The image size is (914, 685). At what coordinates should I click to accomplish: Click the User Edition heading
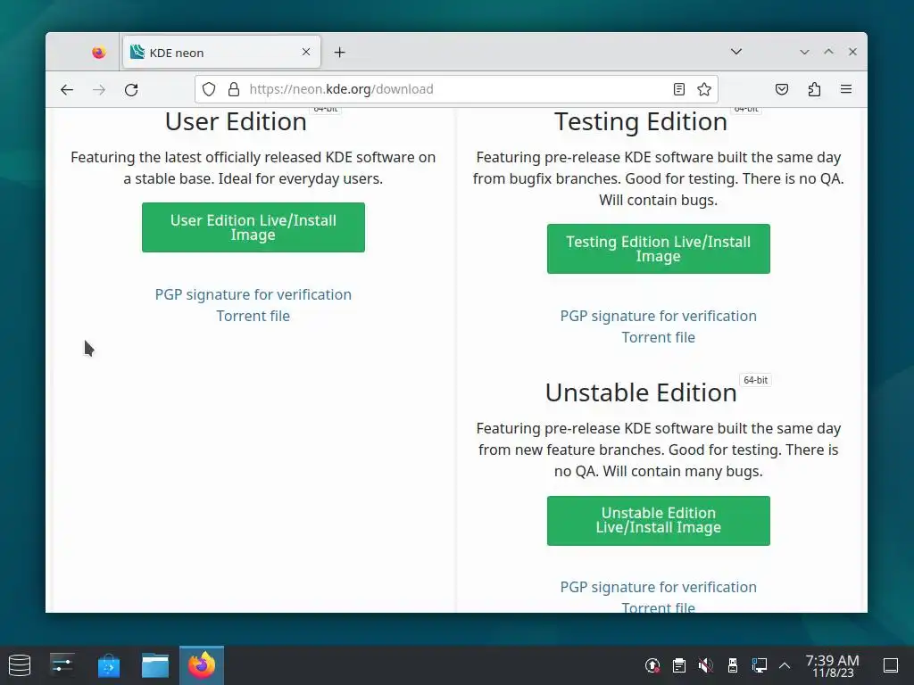tap(236, 121)
